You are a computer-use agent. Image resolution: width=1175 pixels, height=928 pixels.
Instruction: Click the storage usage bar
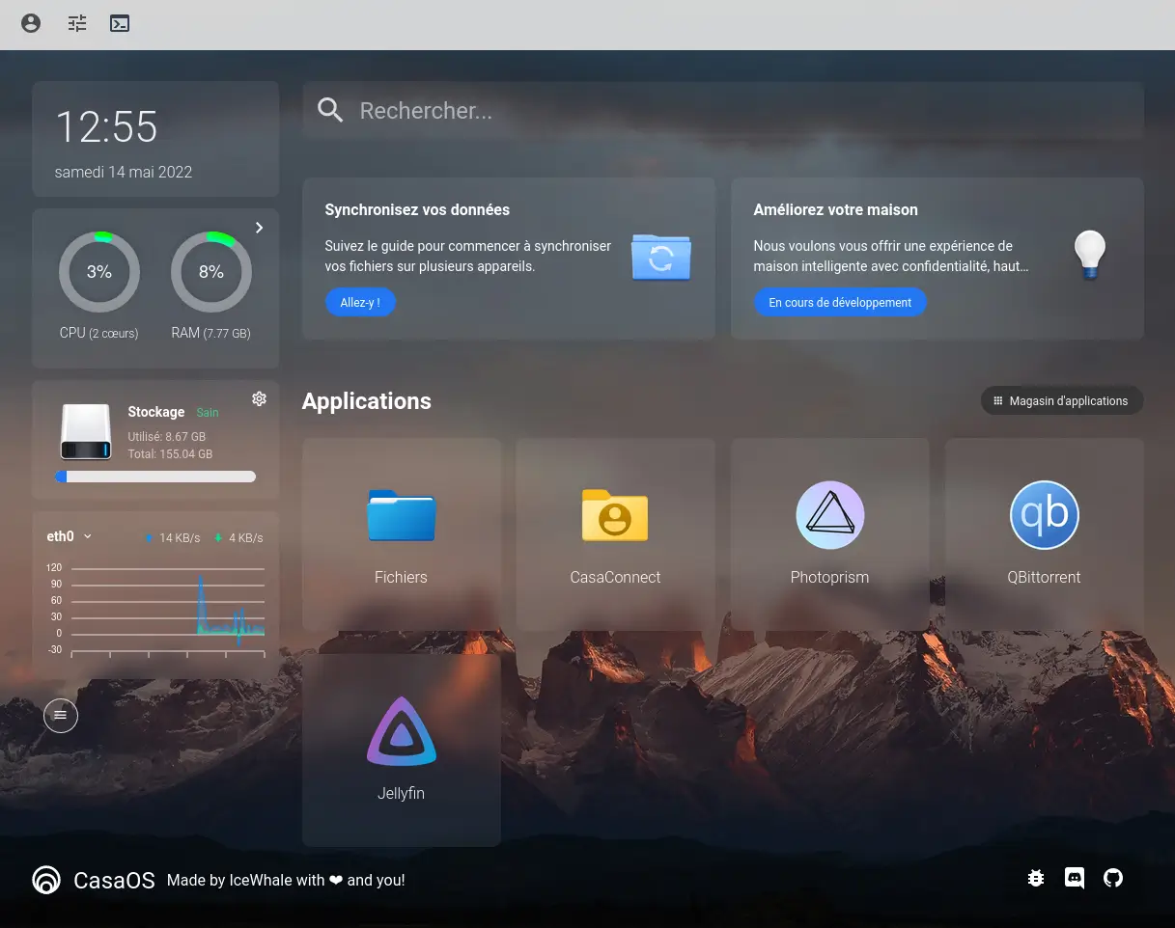(x=155, y=477)
